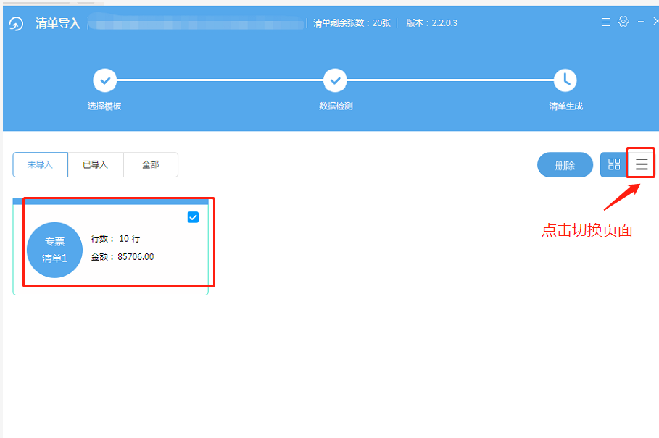The image size is (659, 438).
Task: Click the 行数 10 行 text on card
Action: tap(115, 238)
